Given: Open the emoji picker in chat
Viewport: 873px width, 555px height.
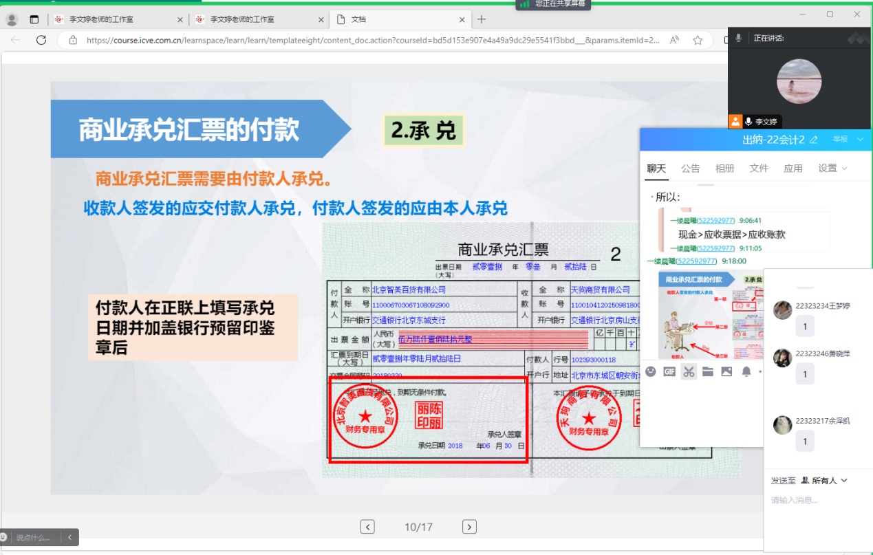Looking at the screenshot, I should pos(651,371).
